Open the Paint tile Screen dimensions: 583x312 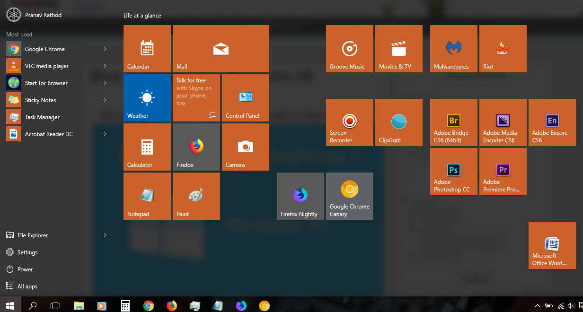tap(196, 196)
